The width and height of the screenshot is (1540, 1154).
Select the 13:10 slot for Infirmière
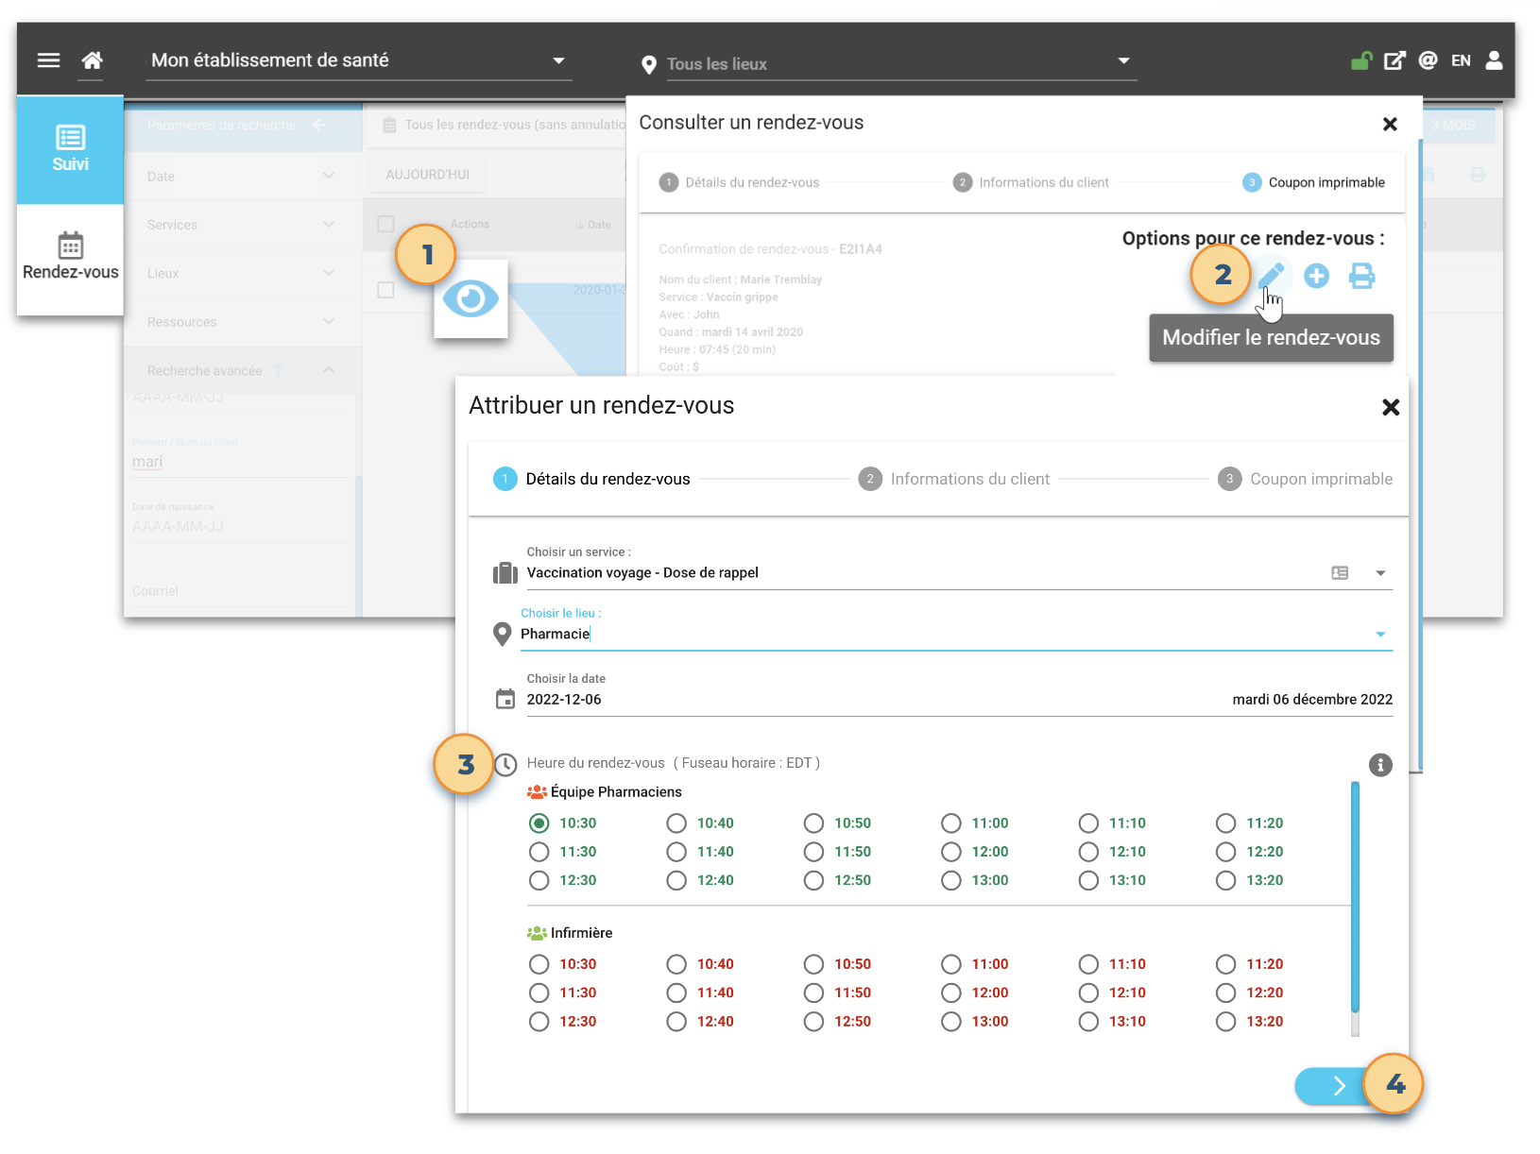point(1089,1021)
